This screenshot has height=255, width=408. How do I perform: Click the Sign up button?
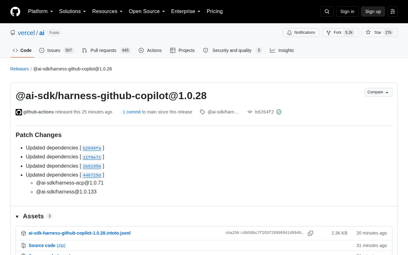tap(373, 11)
